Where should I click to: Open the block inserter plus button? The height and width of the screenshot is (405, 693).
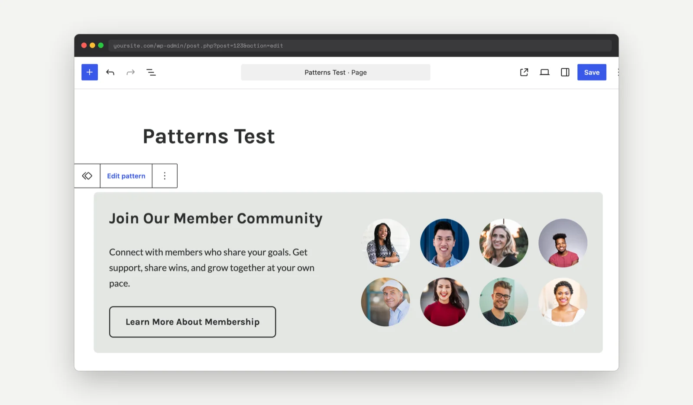point(90,72)
